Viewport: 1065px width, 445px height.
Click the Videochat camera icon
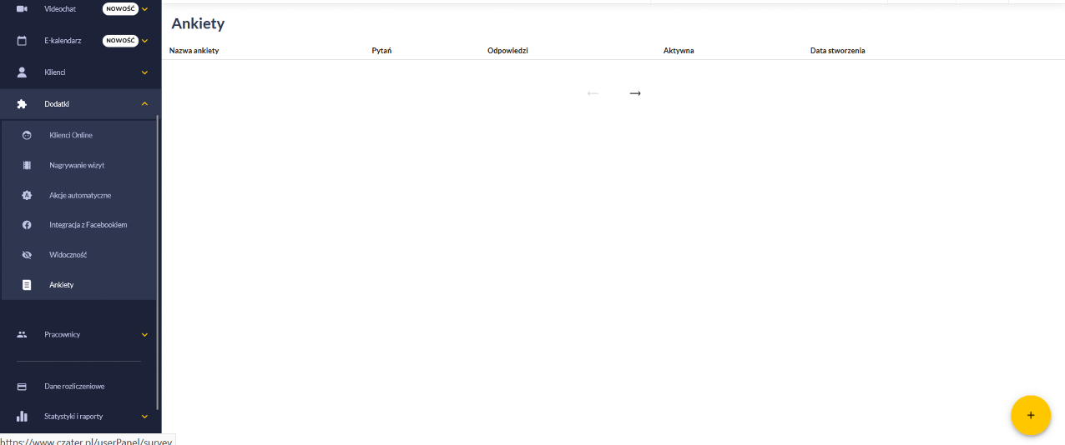click(x=23, y=9)
